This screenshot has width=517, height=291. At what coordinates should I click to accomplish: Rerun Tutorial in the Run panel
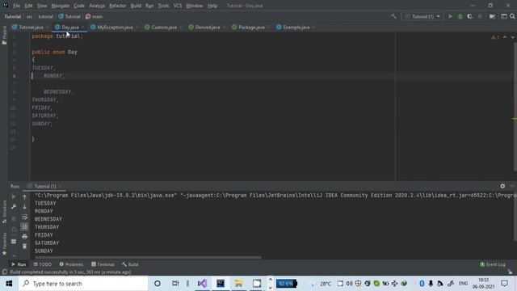[x=14, y=197]
